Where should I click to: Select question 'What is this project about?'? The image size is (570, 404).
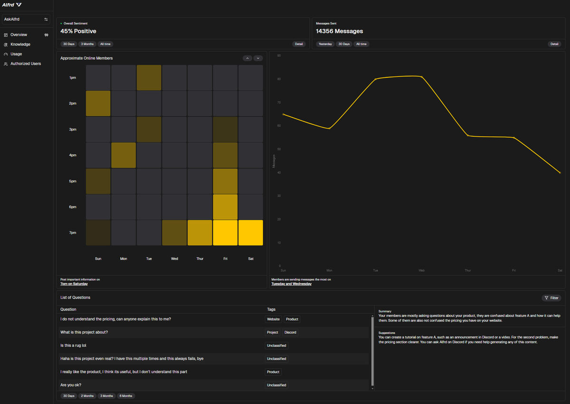84,332
